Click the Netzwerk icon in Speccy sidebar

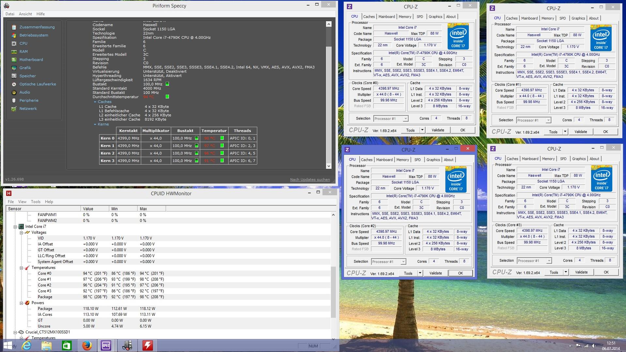14,109
